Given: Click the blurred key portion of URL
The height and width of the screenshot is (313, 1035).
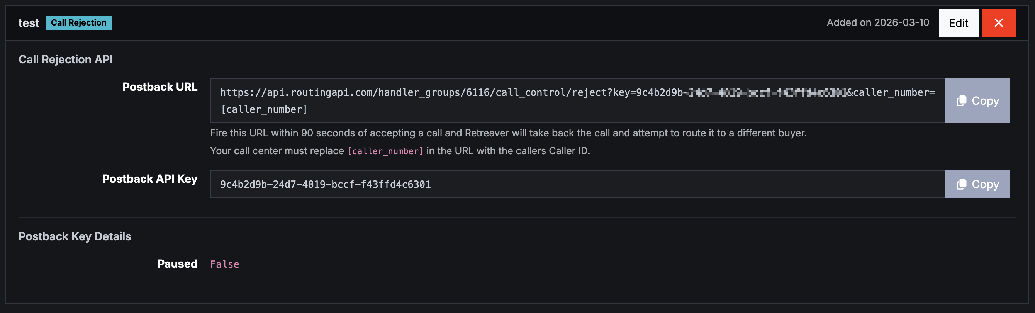Looking at the screenshot, I should point(767,93).
